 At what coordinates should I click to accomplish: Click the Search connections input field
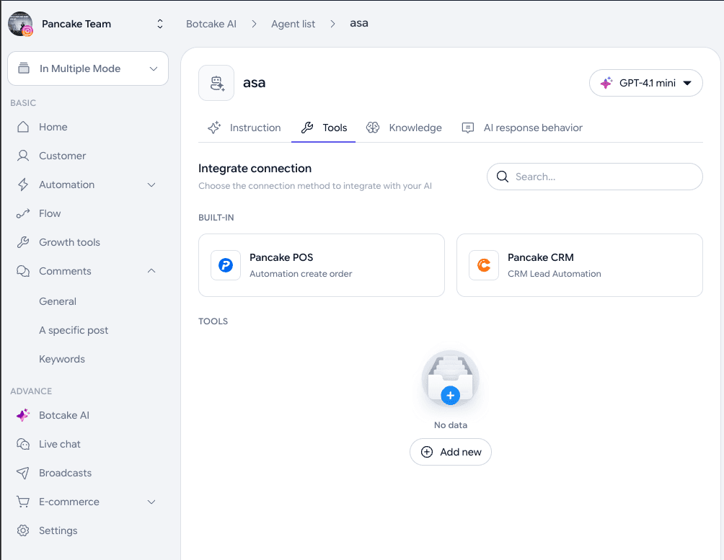595,177
